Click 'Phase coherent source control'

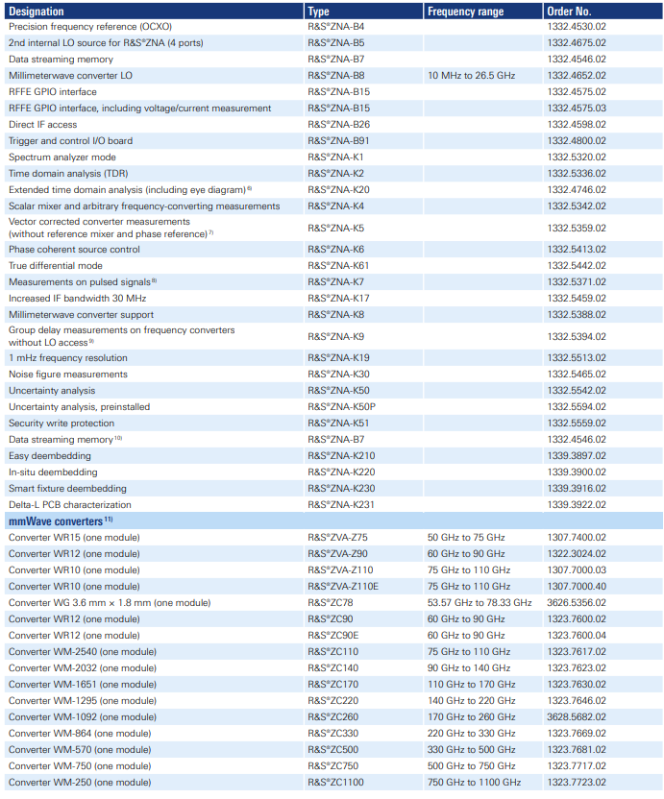(x=74, y=249)
